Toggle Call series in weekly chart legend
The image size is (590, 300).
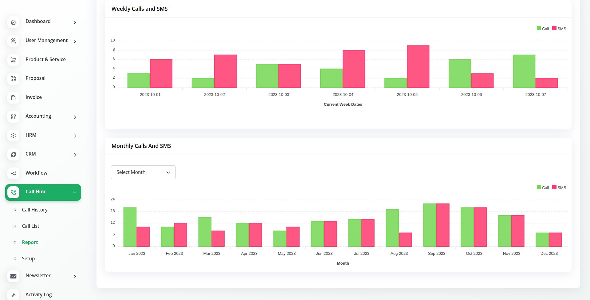(543, 29)
